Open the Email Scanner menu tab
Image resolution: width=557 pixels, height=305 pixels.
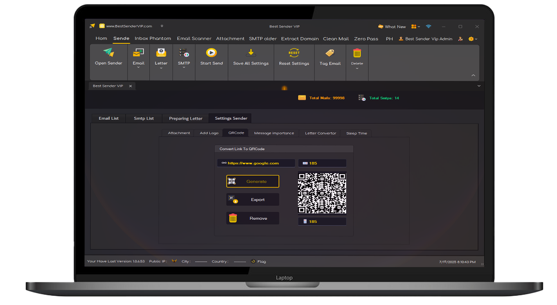(194, 38)
